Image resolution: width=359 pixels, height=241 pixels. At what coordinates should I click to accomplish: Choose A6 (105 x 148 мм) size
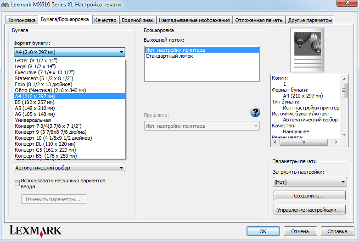(x=70, y=114)
